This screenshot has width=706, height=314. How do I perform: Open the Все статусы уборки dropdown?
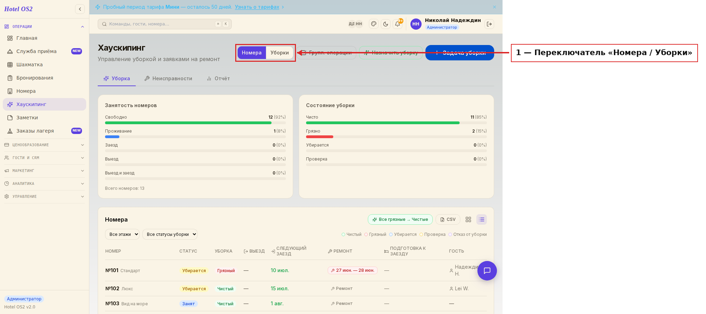click(170, 234)
